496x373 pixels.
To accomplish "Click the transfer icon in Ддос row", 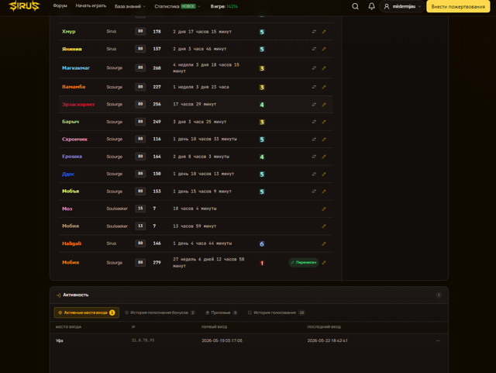I will (314, 174).
